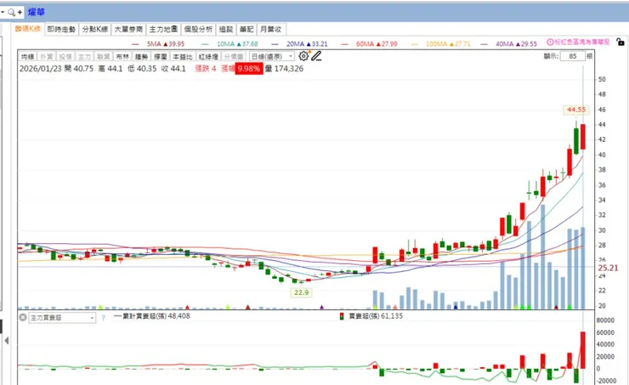Click the last red candlestick at 44.1

583,137
